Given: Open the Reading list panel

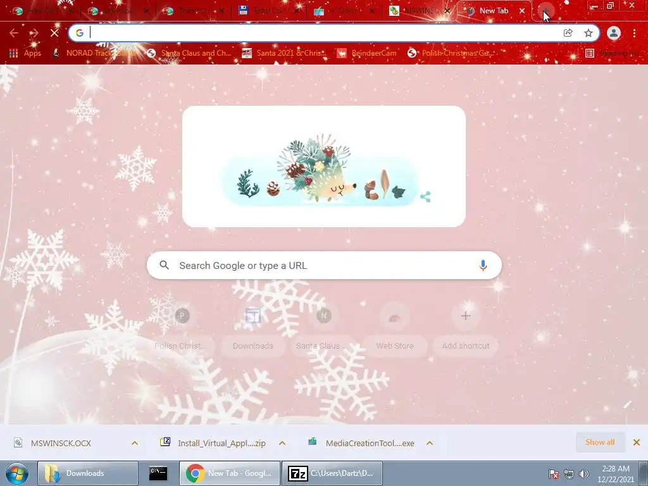Looking at the screenshot, I should pyautogui.click(x=612, y=53).
